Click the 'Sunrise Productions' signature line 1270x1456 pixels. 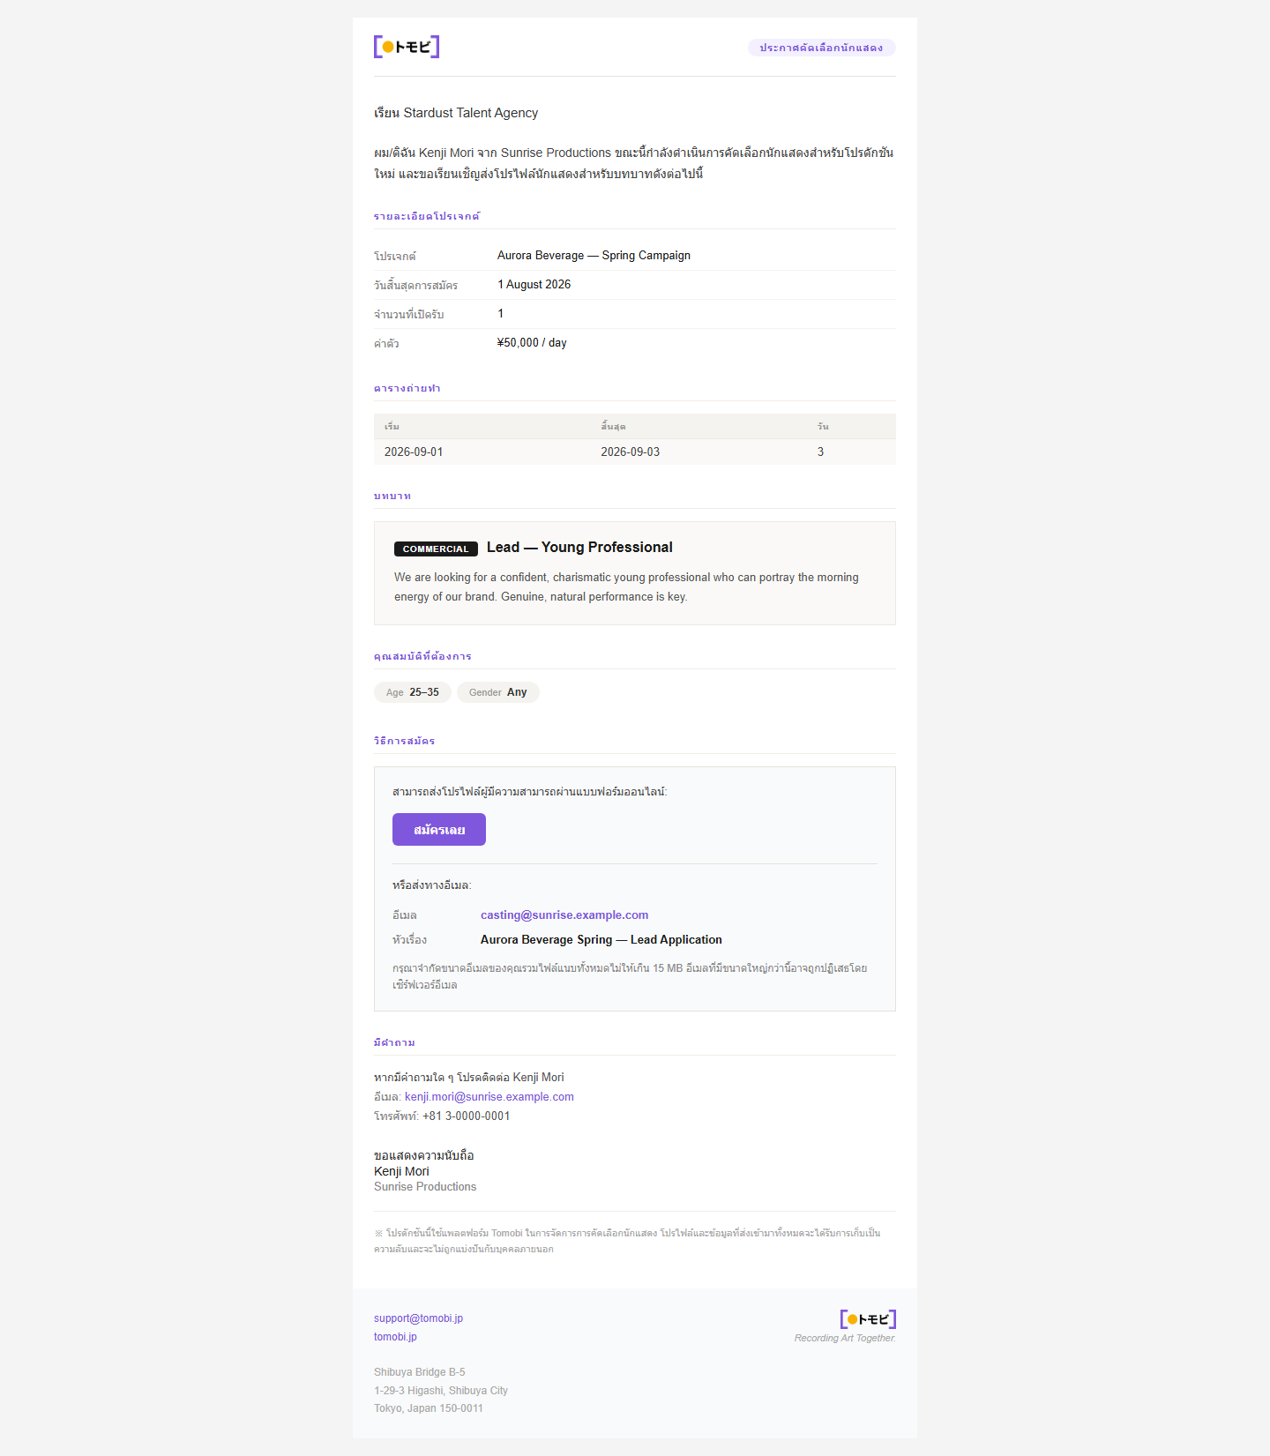pyautogui.click(x=425, y=1187)
